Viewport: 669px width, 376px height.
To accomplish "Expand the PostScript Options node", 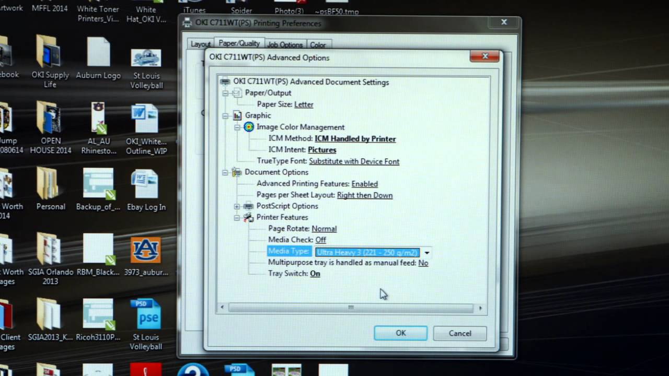I will coord(237,206).
